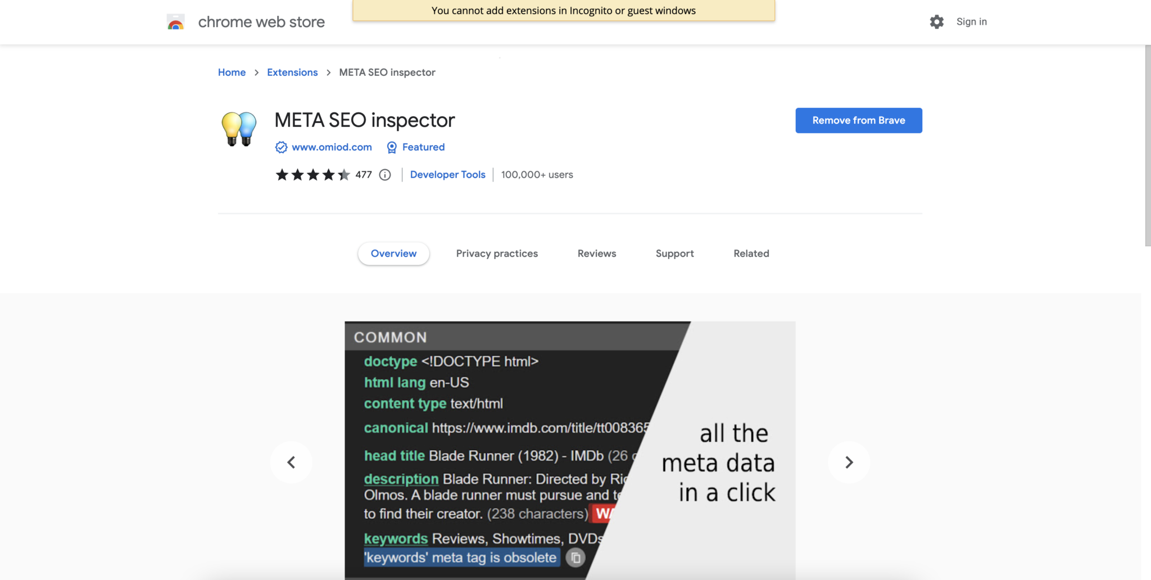Click the copy icon beside keywords warning
1151x580 pixels.
click(575, 558)
